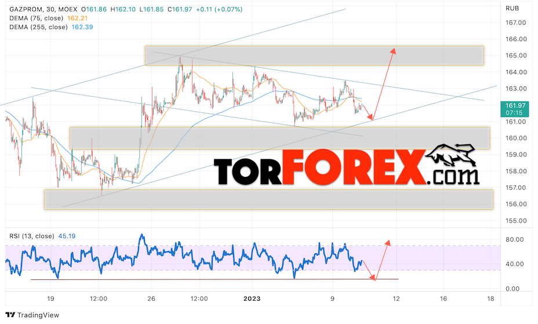This screenshot has height=324, width=538.
Task: Click the 26 date on time axis
Action: (151, 298)
